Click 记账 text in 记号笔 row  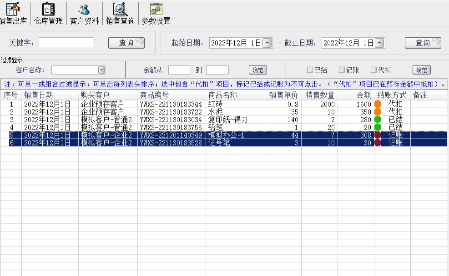pos(395,143)
